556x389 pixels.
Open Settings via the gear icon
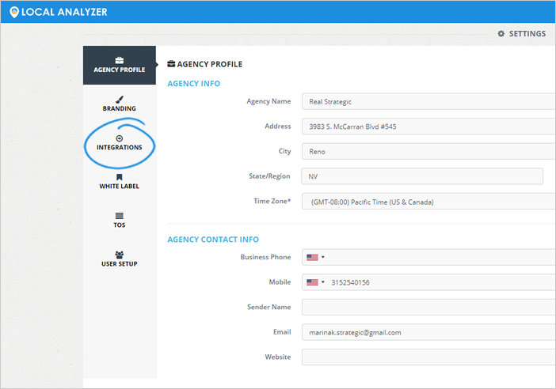(x=501, y=34)
